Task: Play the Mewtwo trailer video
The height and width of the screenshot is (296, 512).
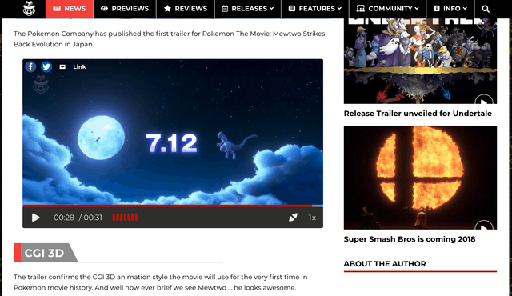Action: point(35,218)
